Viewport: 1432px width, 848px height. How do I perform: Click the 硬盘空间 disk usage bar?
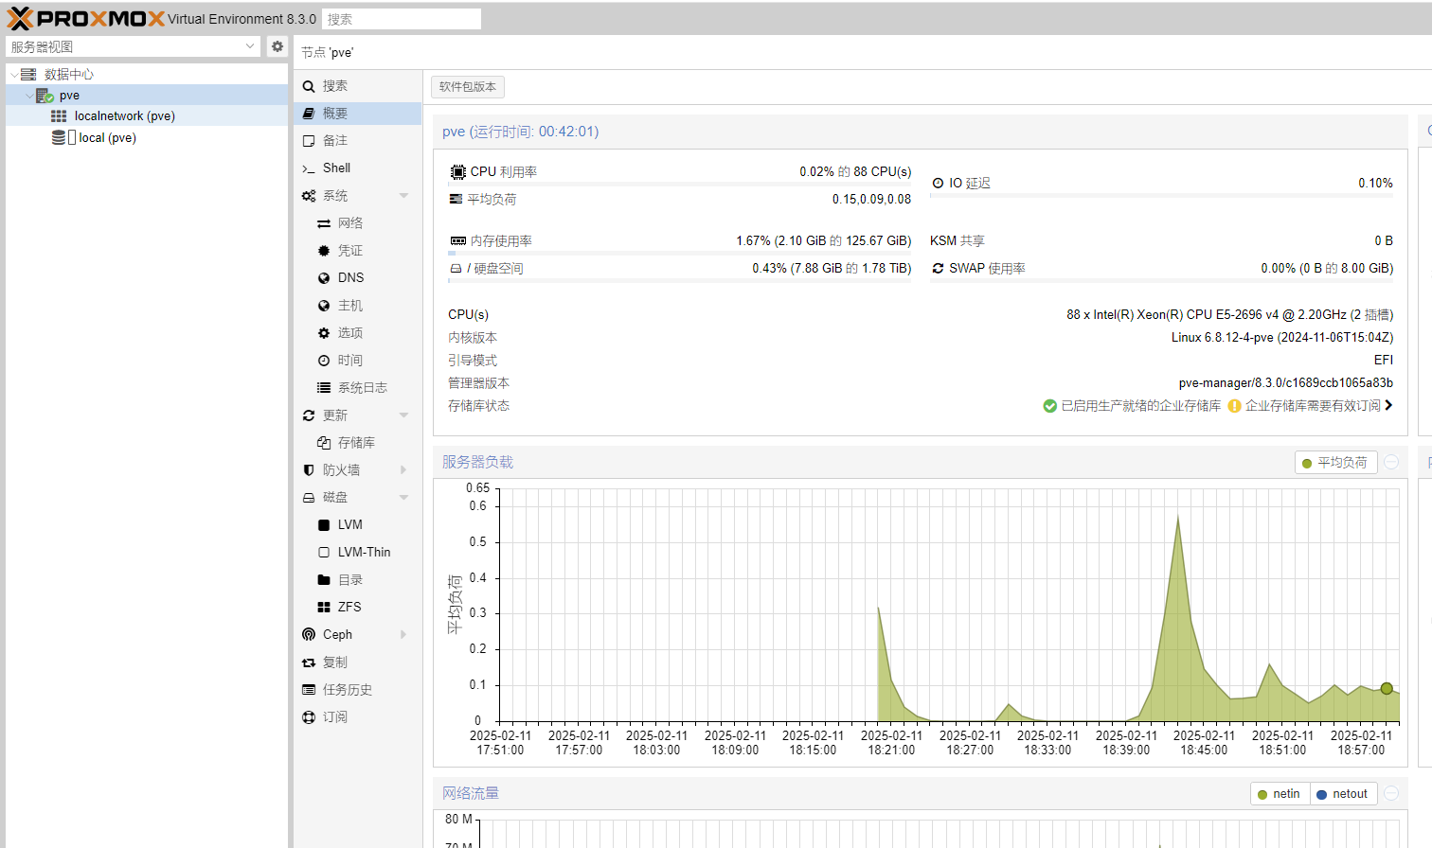coord(680,280)
